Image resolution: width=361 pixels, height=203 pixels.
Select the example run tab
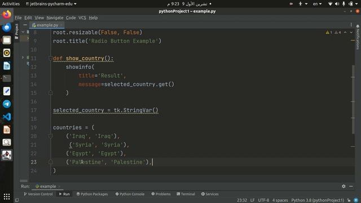pos(47,186)
